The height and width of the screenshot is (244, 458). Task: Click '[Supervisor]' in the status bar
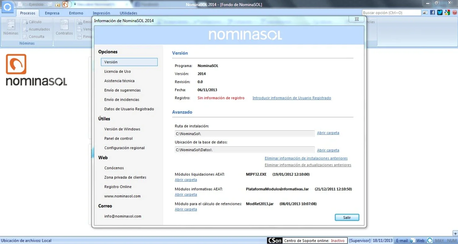click(x=360, y=241)
